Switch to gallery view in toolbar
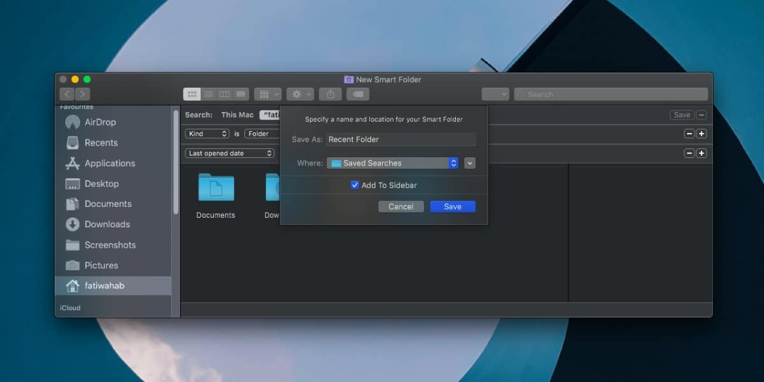This screenshot has height=382, width=764. pos(241,94)
